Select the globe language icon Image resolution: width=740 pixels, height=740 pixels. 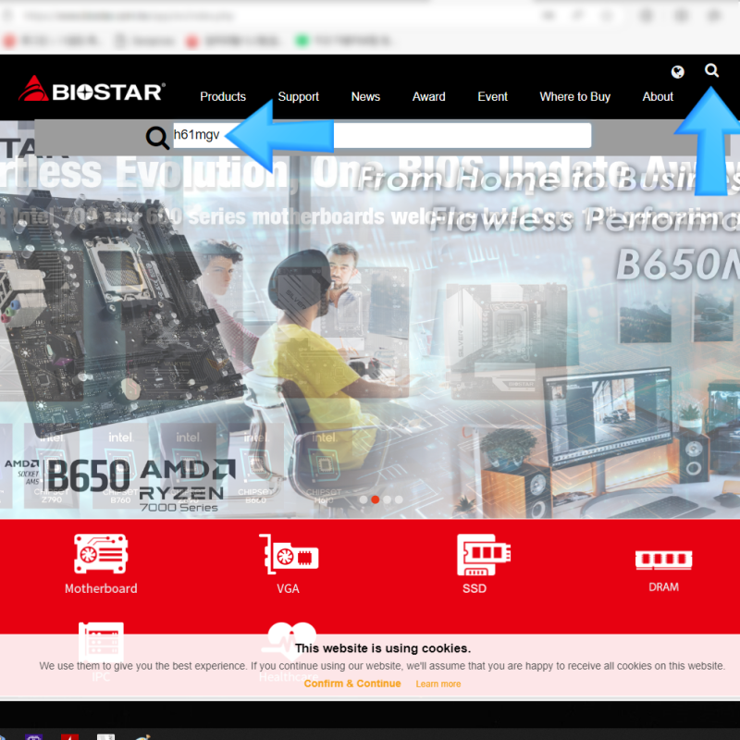coord(678,70)
